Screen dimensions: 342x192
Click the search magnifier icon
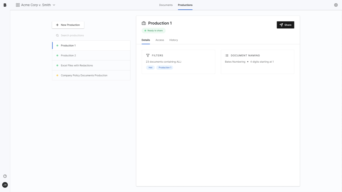coord(57,35)
